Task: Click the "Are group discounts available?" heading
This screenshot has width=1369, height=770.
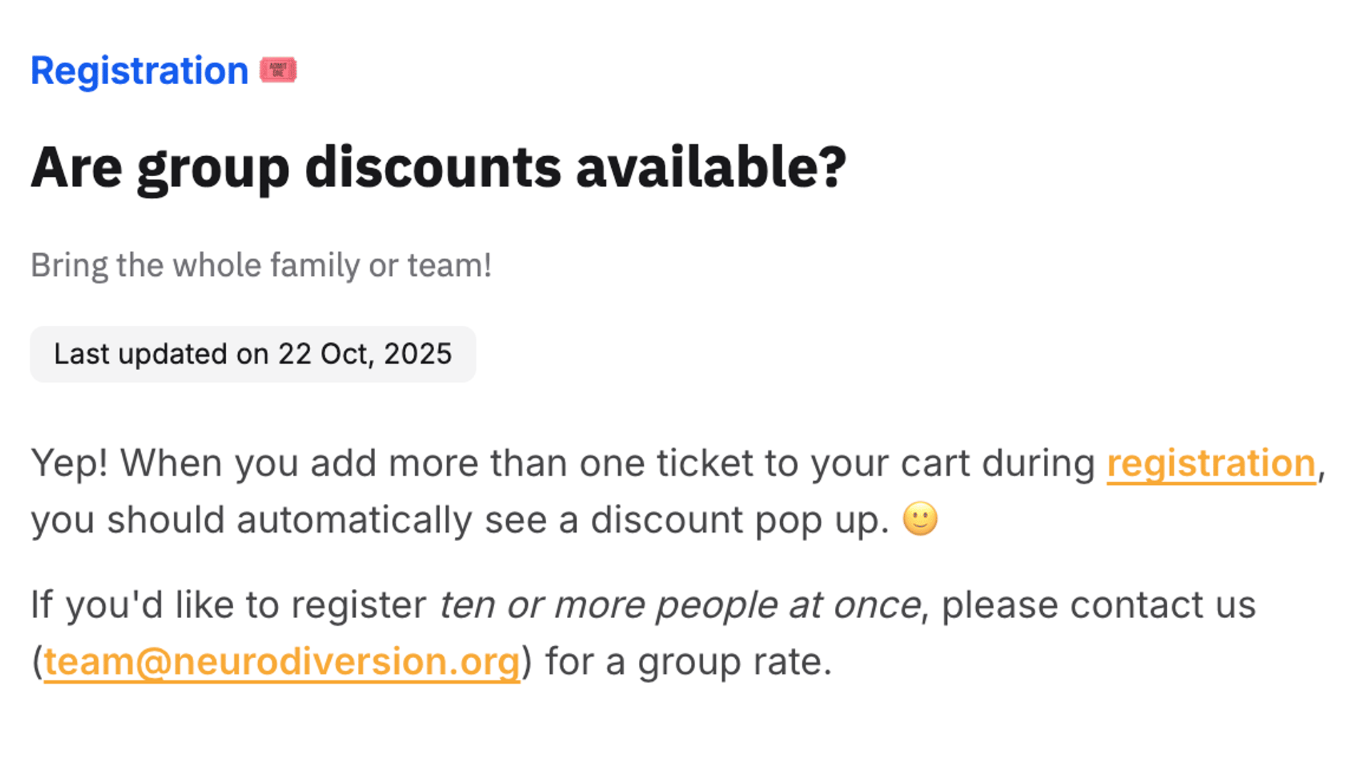Action: pyautogui.click(x=438, y=167)
